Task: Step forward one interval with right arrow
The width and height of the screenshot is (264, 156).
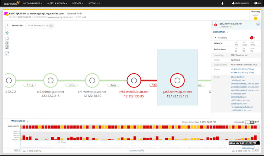Action: click(254, 150)
